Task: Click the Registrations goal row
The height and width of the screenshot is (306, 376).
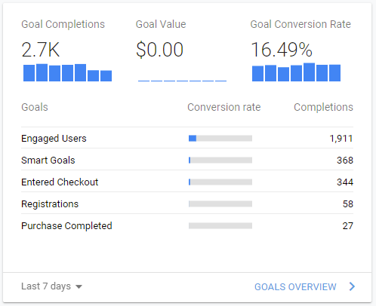Action: pyautogui.click(x=187, y=203)
